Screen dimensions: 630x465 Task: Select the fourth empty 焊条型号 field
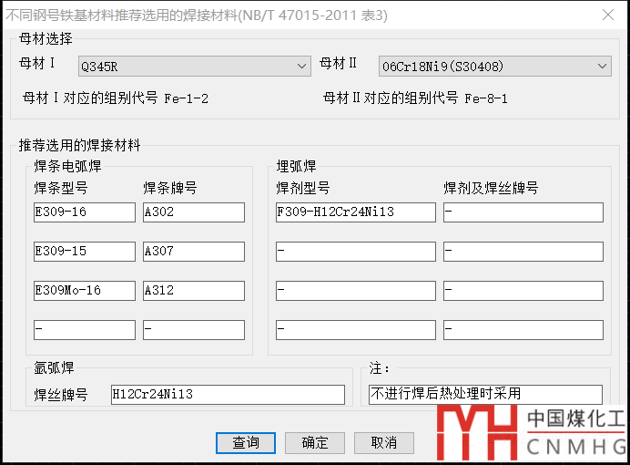tap(84, 330)
